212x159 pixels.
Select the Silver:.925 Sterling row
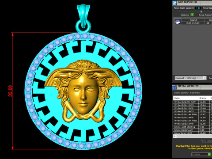(x=193, y=127)
